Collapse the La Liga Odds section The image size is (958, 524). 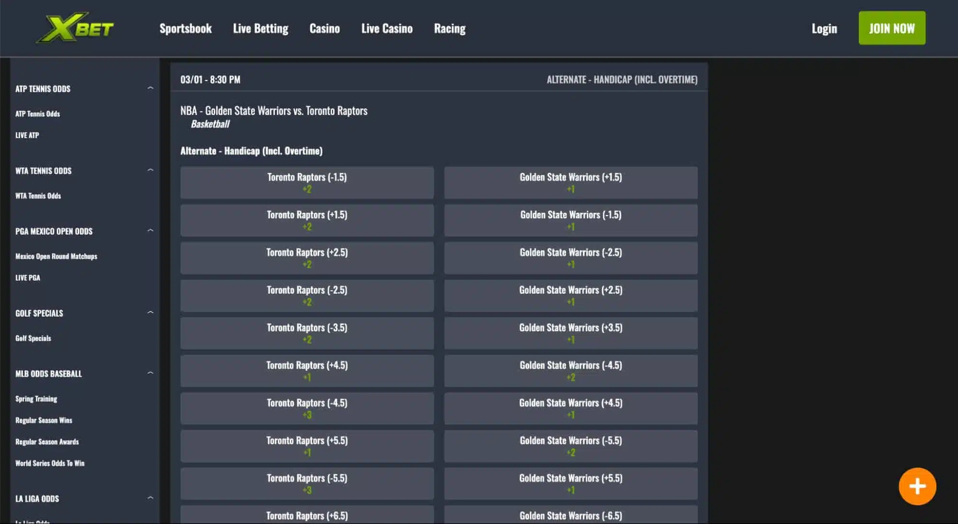(150, 498)
